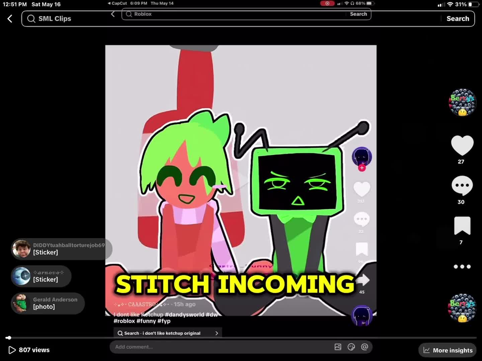Tap DIDDYtuahballtorturejob69's profile picture
Screen dimensions: 482x361
(x=21, y=249)
